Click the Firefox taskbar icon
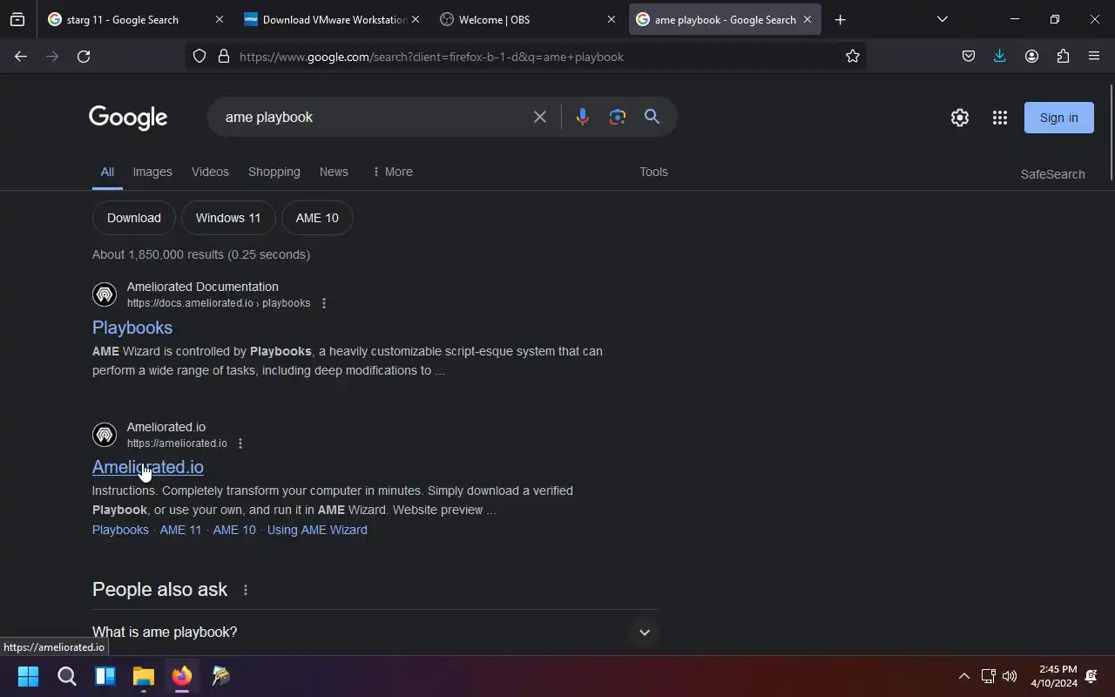 pos(182,676)
